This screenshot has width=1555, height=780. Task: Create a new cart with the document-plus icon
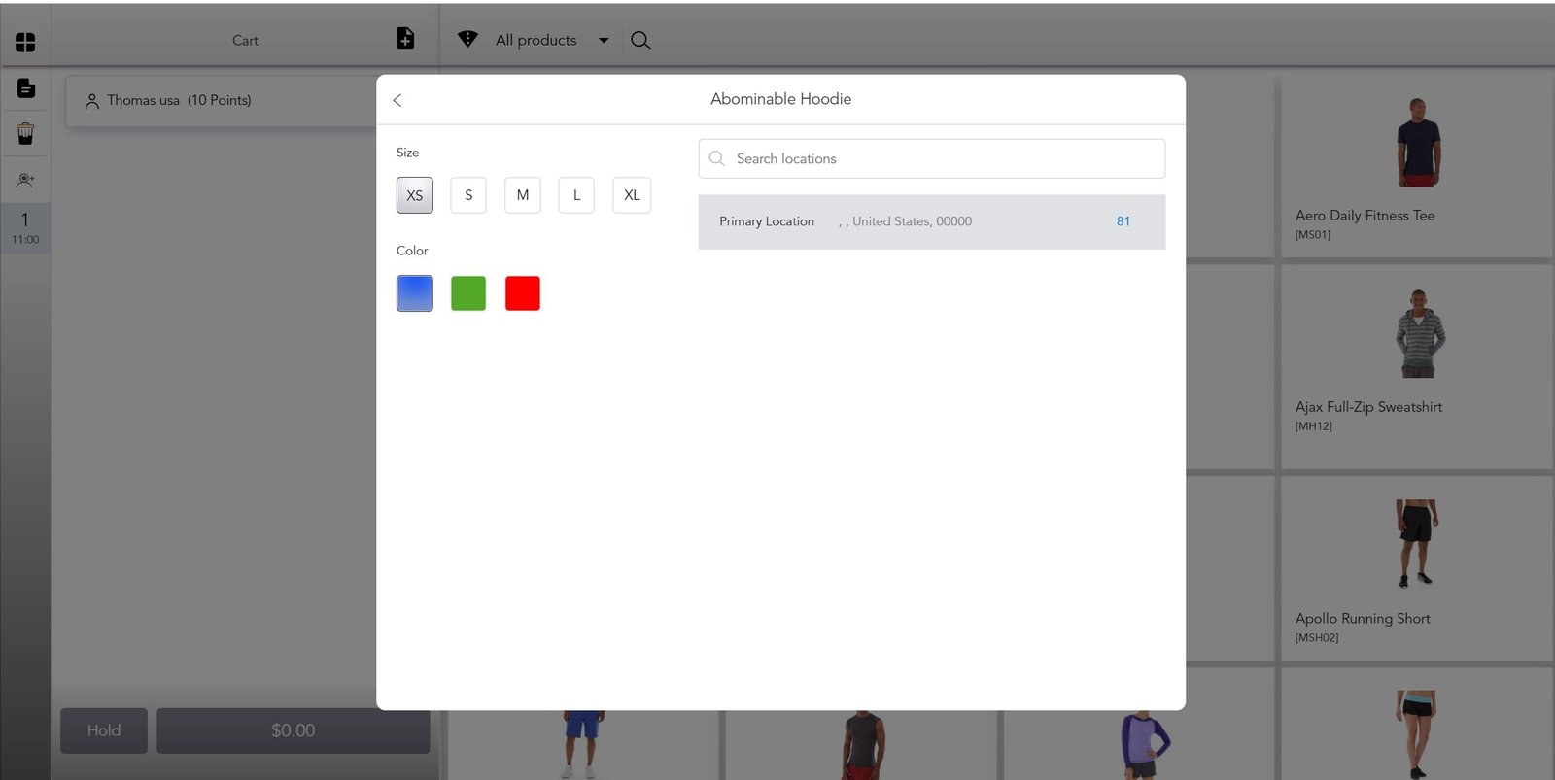tap(405, 38)
